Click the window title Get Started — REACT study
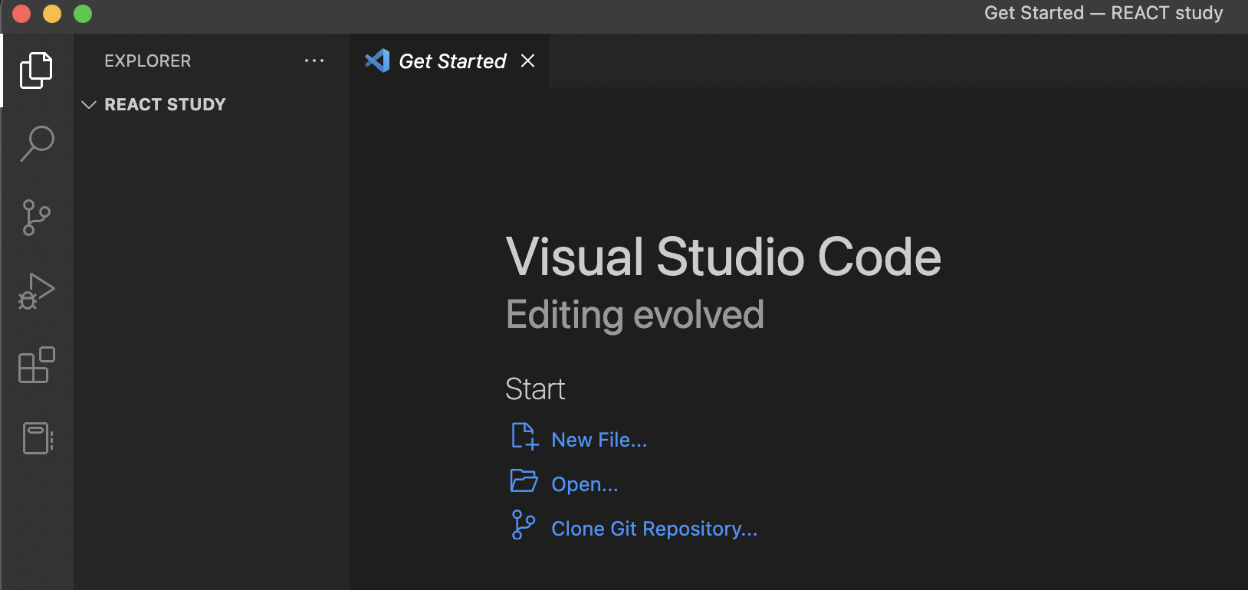Viewport: 1248px width, 590px height. [1104, 13]
